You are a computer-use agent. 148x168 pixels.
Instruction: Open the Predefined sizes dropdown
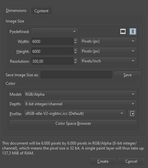tap(55, 32)
